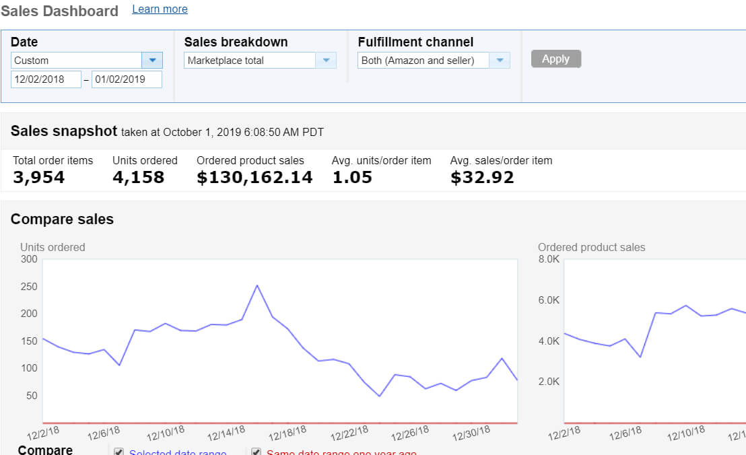Viewport: 746px width, 455px height.
Task: Open the Learn more link
Action: click(160, 9)
